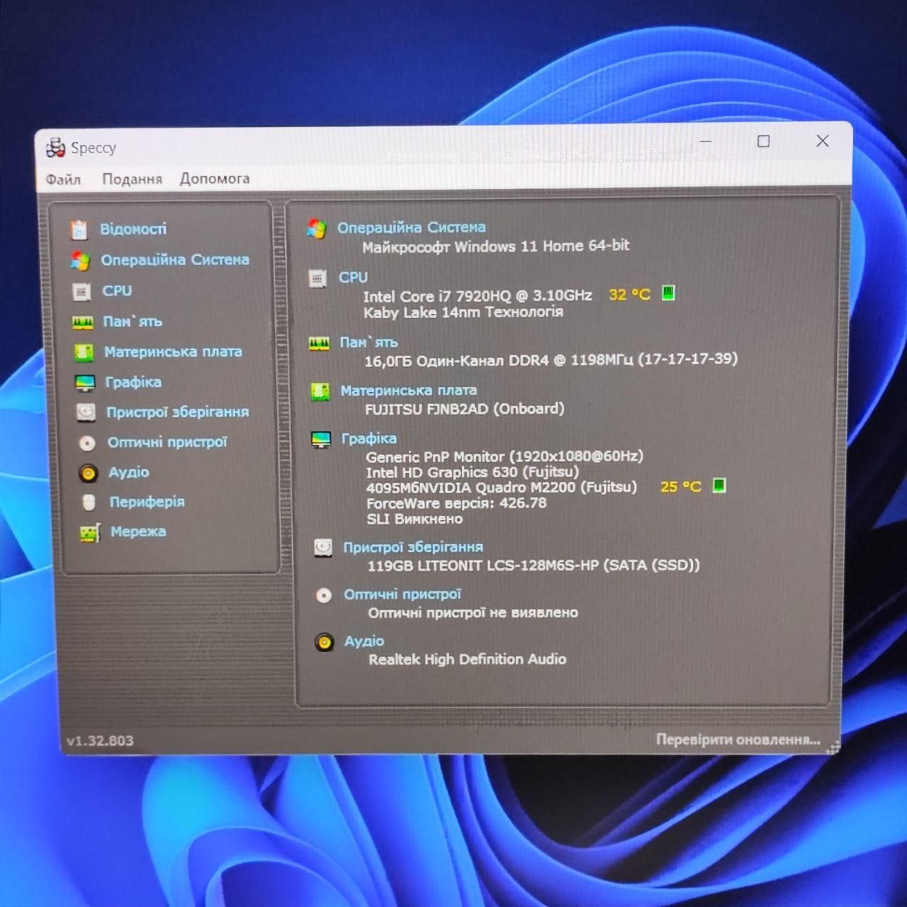
Task: Open the Допомога menu
Action: coord(214,179)
